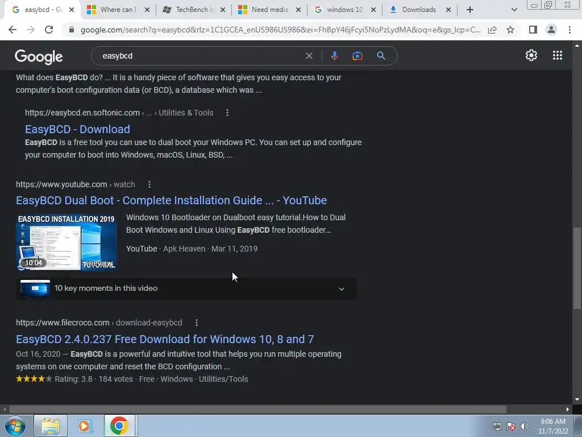Open the Chrome profile avatar

(551, 30)
